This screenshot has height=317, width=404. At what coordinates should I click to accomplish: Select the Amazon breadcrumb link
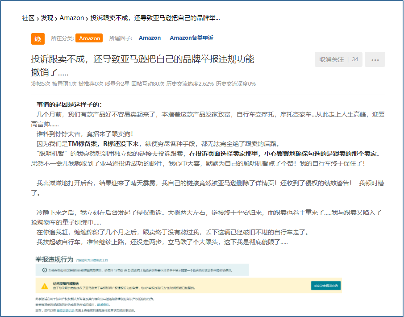(71, 18)
